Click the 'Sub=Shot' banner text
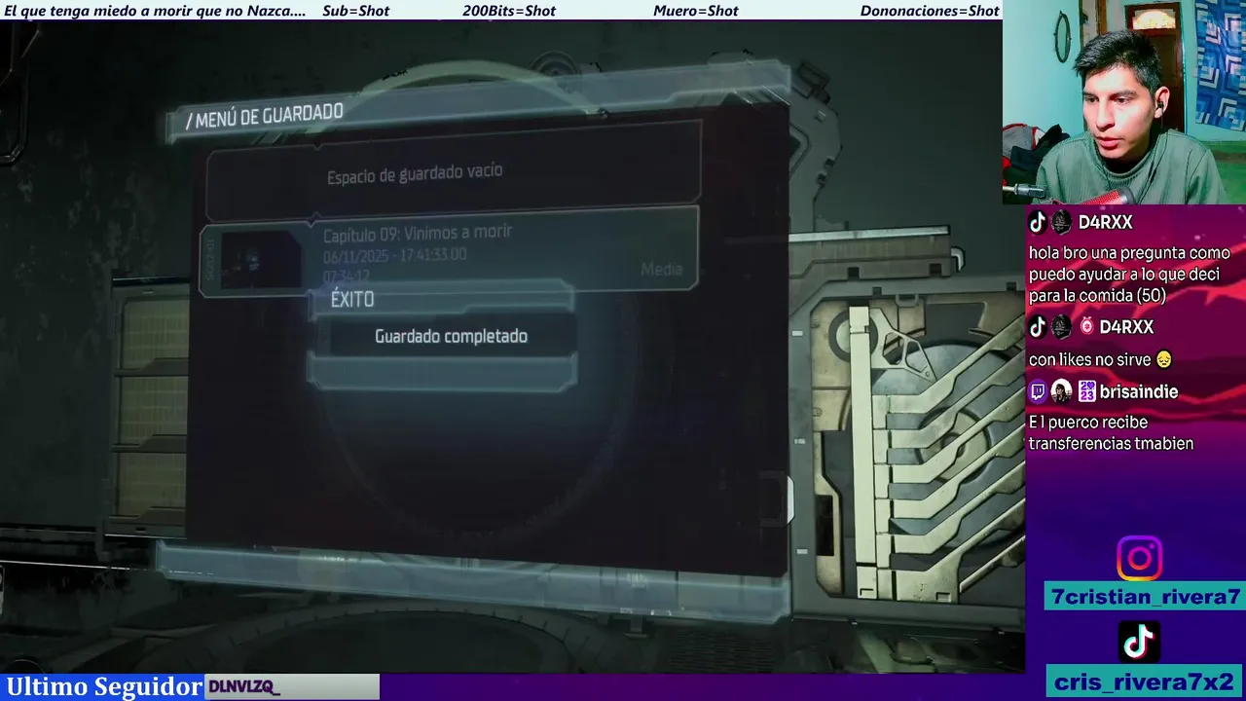This screenshot has height=701, width=1246. [355, 11]
